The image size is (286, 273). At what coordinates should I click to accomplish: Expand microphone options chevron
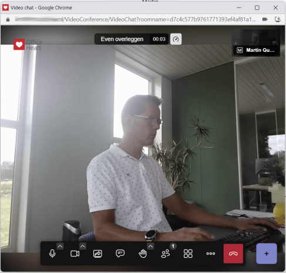pyautogui.click(x=60, y=246)
